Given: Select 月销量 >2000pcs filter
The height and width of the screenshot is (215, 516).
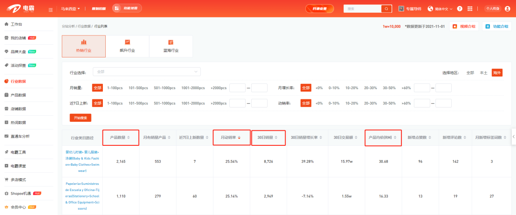Looking at the screenshot, I should 219,88.
